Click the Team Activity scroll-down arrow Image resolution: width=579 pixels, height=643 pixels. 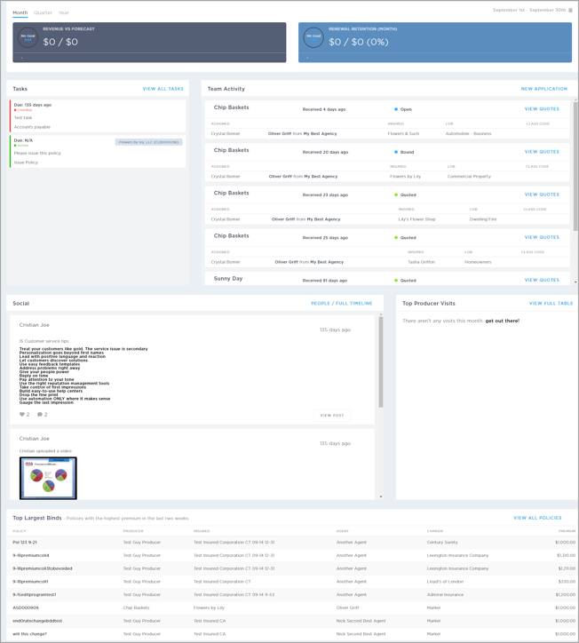tap(575, 282)
